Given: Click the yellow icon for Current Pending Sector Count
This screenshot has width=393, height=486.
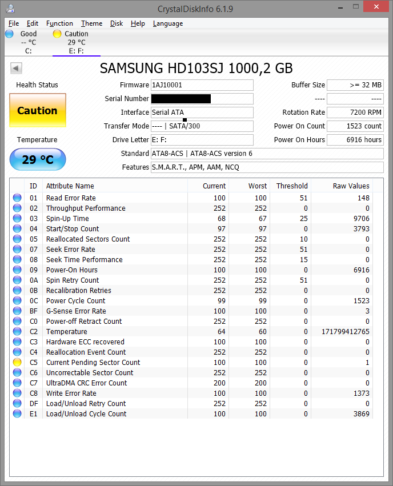Looking at the screenshot, I should point(17,362).
